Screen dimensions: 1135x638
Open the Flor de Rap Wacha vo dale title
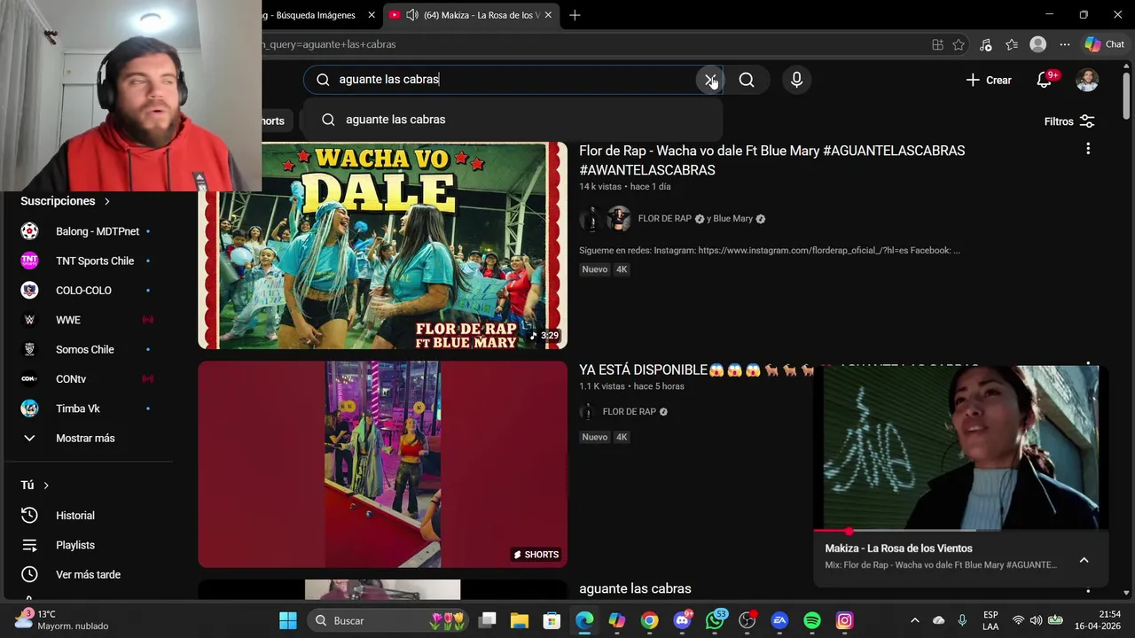click(771, 160)
